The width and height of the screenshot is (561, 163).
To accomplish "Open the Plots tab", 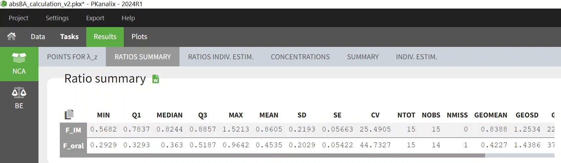I will pos(139,37).
